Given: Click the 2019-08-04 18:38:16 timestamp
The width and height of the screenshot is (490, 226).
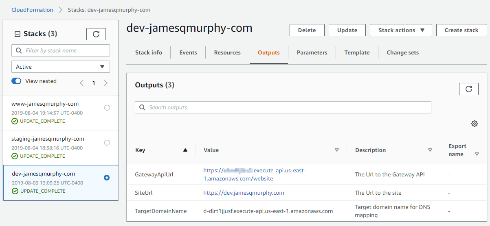Looking at the screenshot, I should click(x=47, y=148).
